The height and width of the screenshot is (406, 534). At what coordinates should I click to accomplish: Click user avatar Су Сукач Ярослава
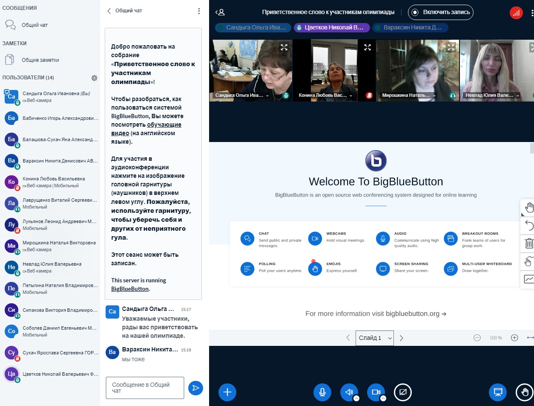pos(11,353)
